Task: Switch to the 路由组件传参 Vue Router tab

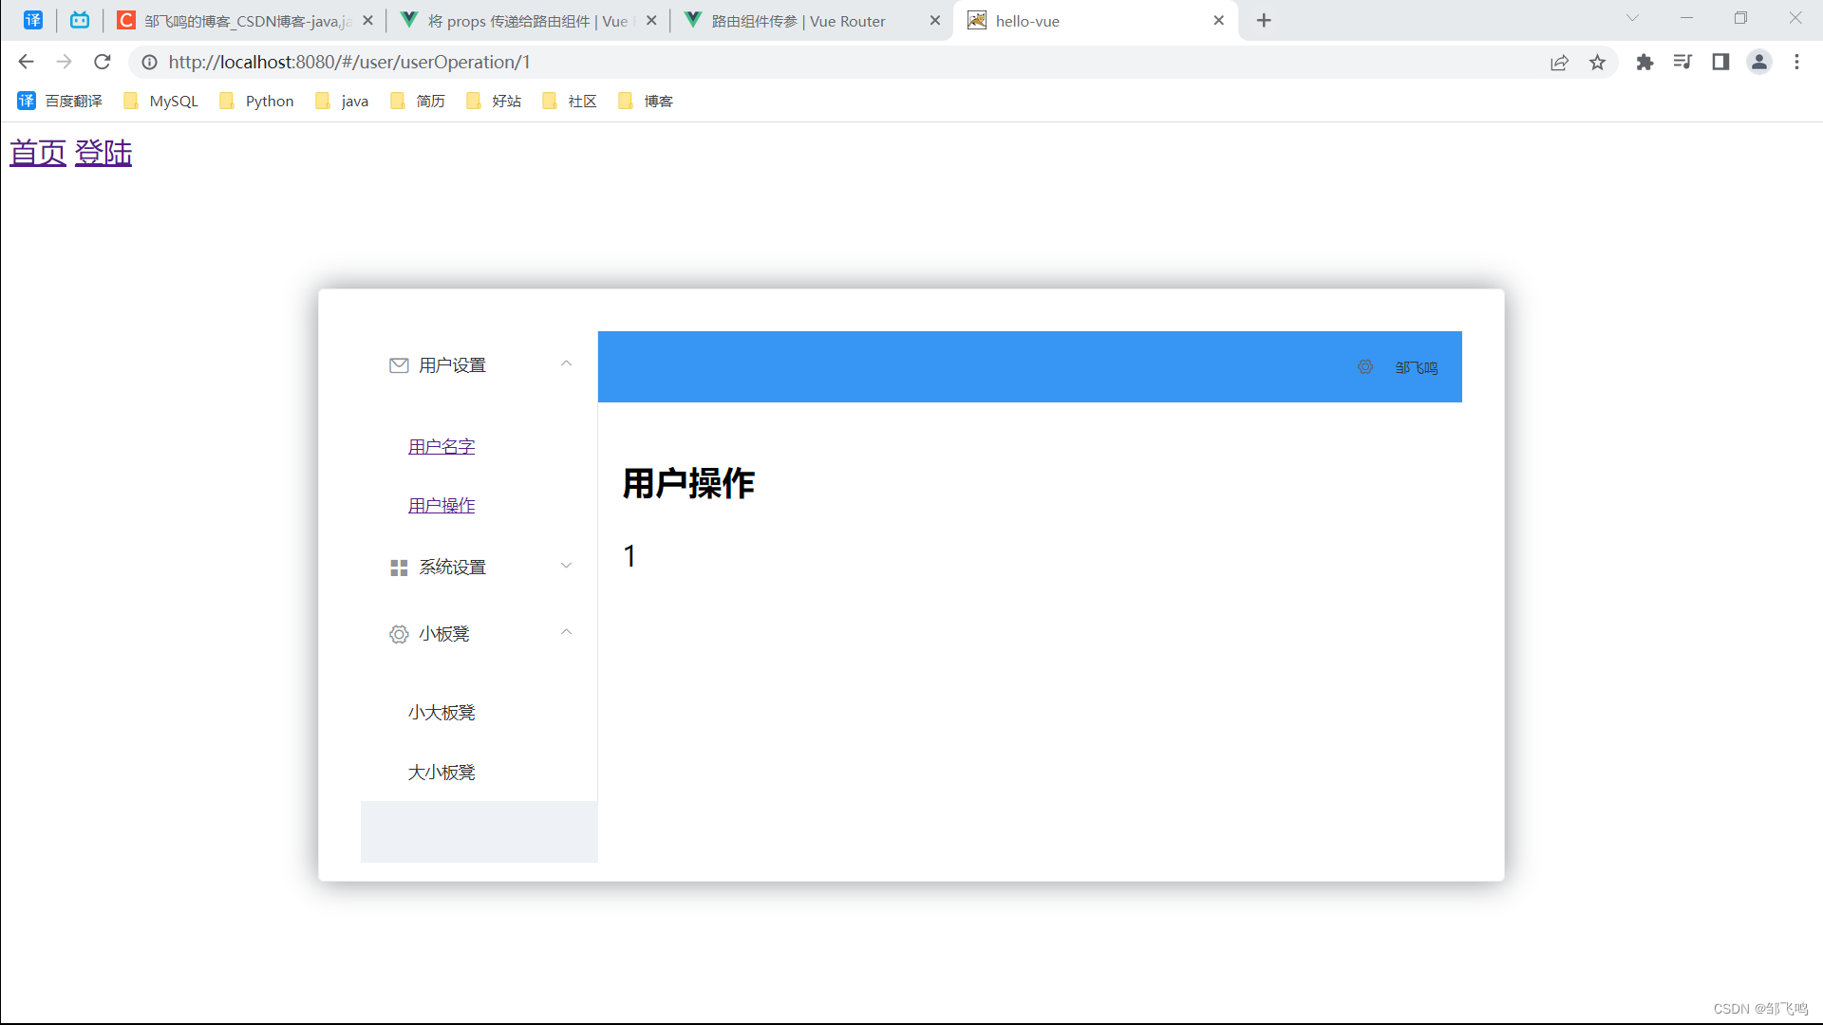Action: [x=812, y=21]
